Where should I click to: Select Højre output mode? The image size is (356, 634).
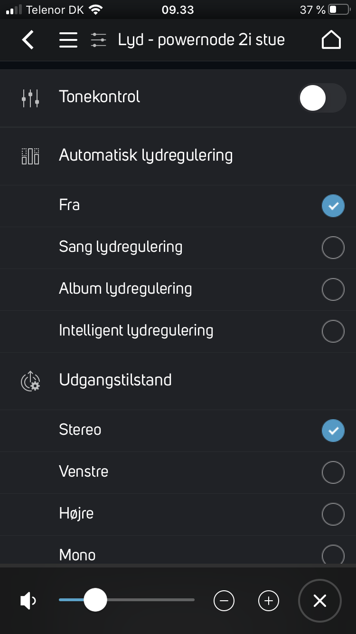333,514
